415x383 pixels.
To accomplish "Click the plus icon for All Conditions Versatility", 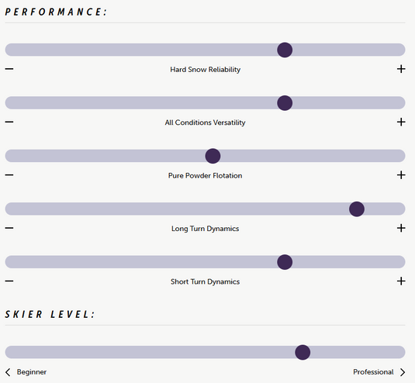I will pyautogui.click(x=401, y=122).
